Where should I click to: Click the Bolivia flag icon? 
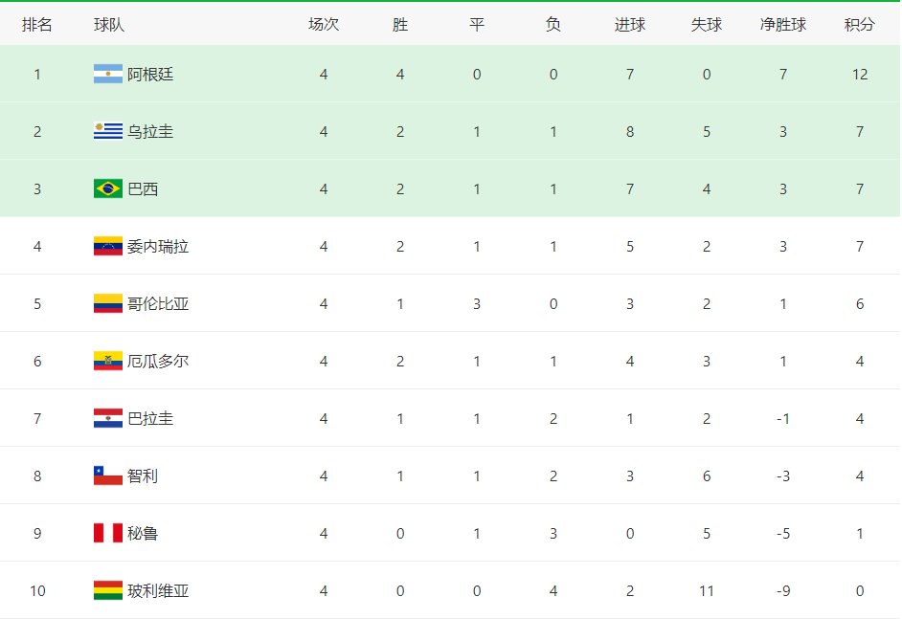coord(108,590)
